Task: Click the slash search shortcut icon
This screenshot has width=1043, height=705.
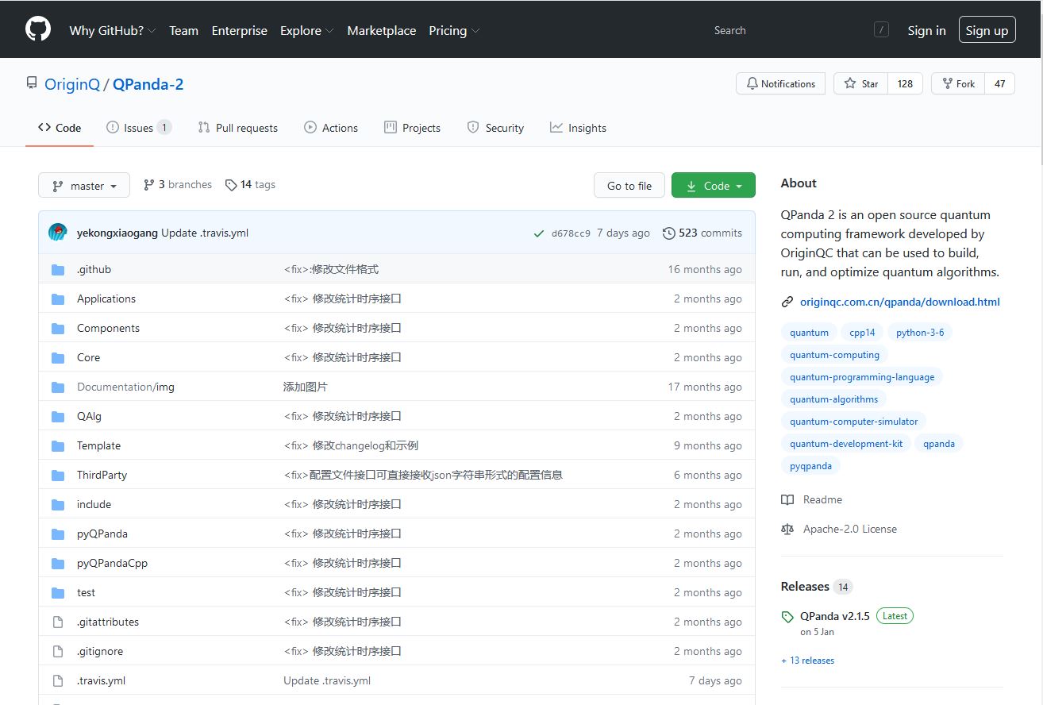Action: 881,30
